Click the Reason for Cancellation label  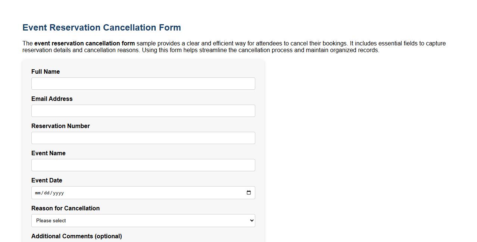(x=65, y=208)
